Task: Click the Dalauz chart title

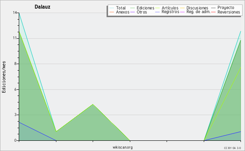Action: coord(42,7)
